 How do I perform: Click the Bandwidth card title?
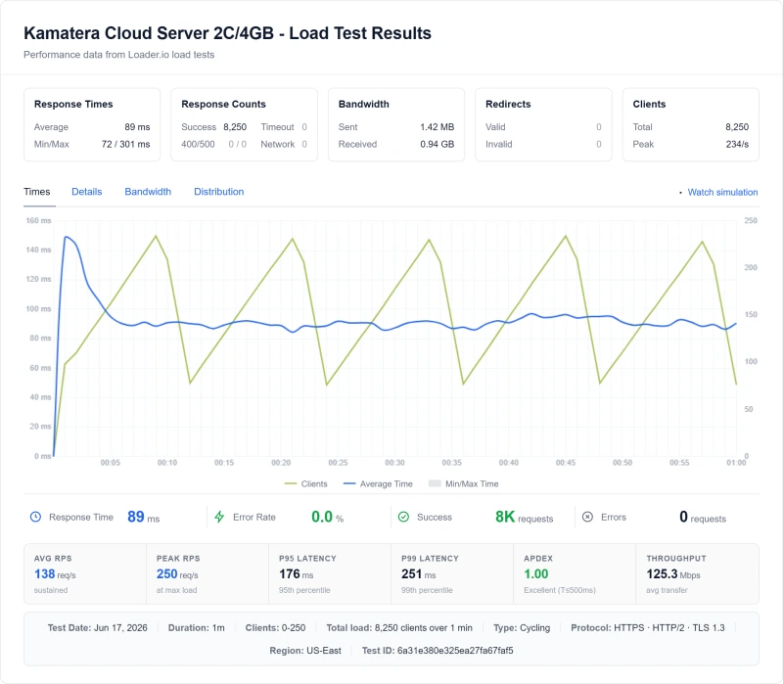coord(363,104)
